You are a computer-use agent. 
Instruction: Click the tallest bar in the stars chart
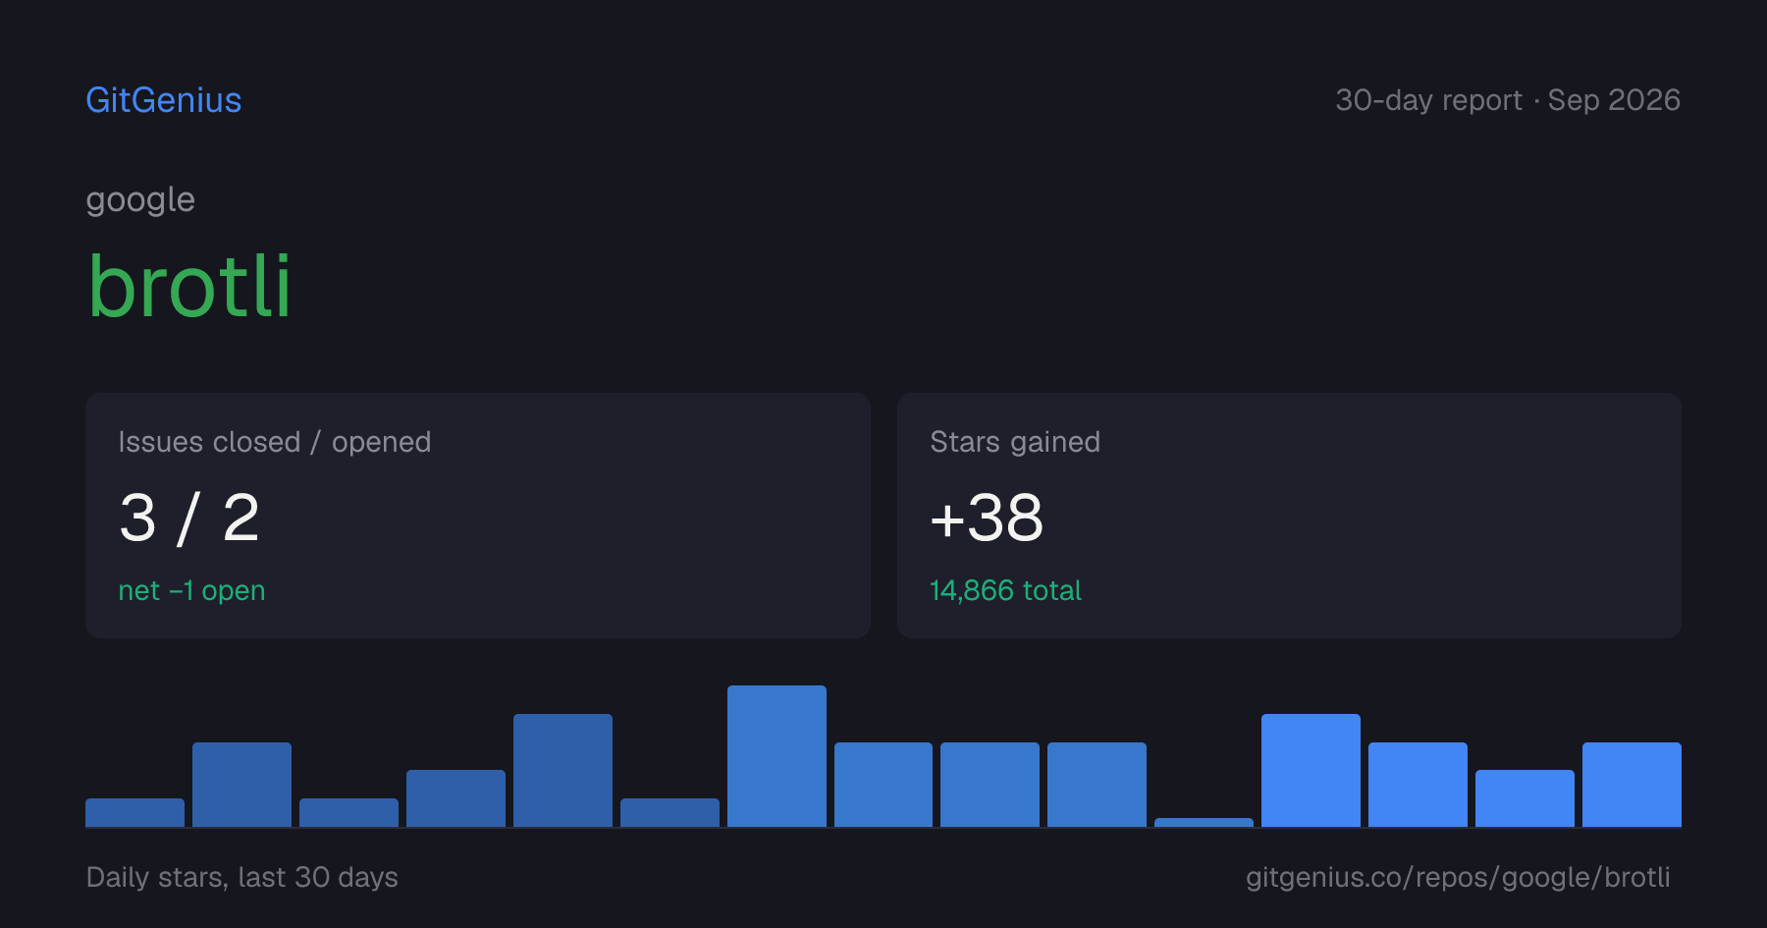[x=776, y=756]
